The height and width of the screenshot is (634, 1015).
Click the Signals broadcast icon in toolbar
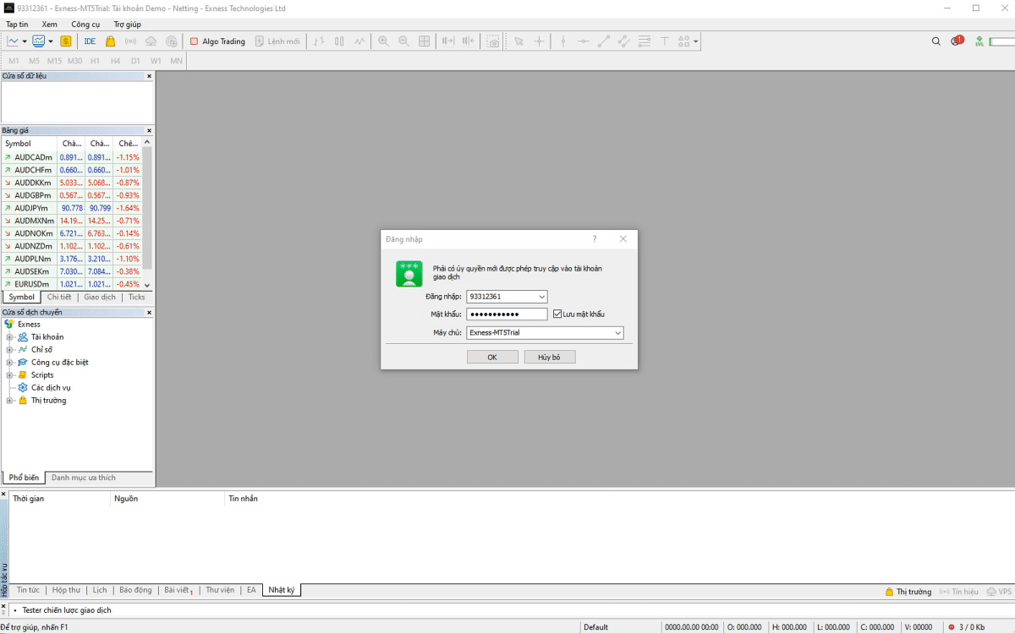pos(130,41)
